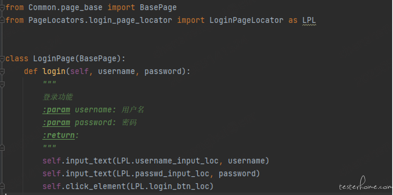Click the :param tag before username docstring

[56, 110]
